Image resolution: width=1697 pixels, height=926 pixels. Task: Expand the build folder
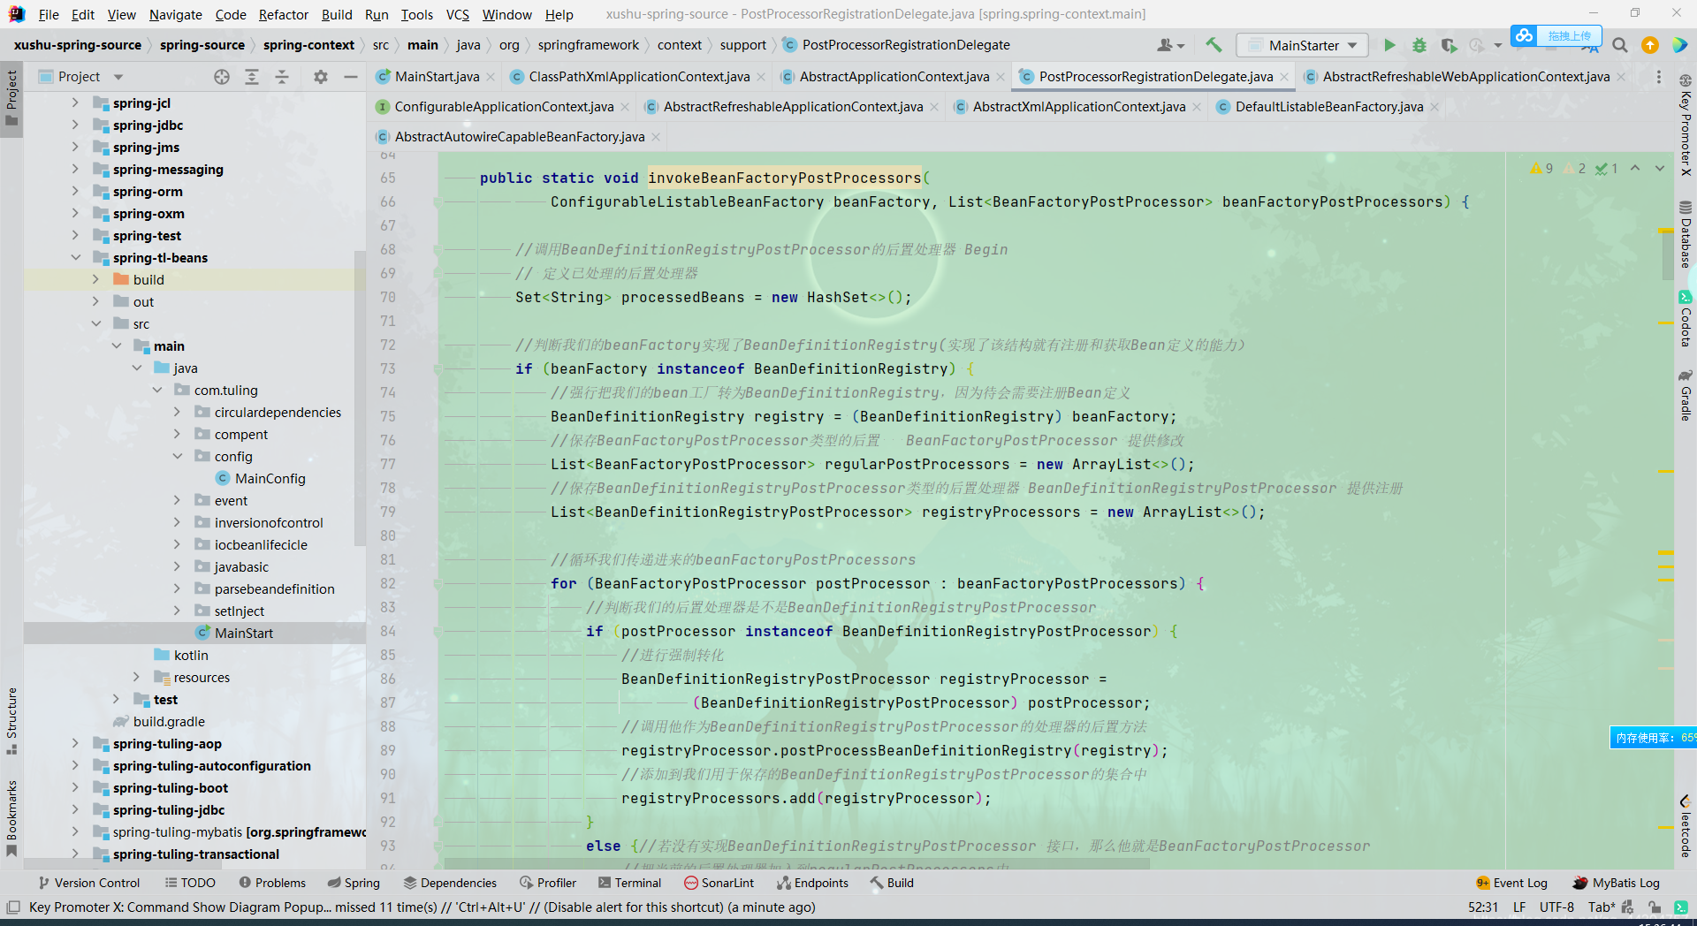(x=95, y=280)
